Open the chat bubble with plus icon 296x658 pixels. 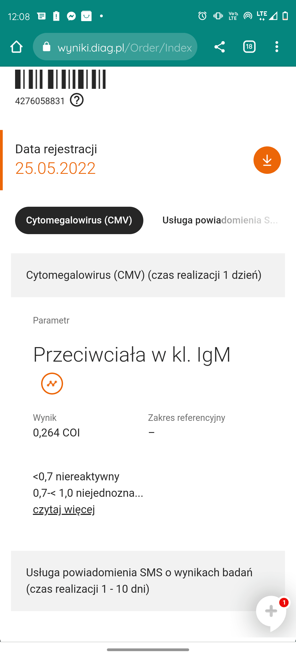click(271, 611)
